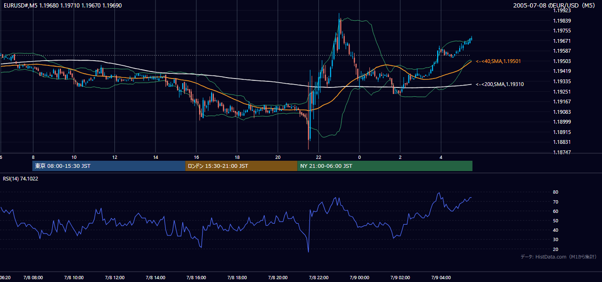This screenshot has height=282, width=602.
Task: Click RSI scale value 70
Action: (x=556, y=202)
